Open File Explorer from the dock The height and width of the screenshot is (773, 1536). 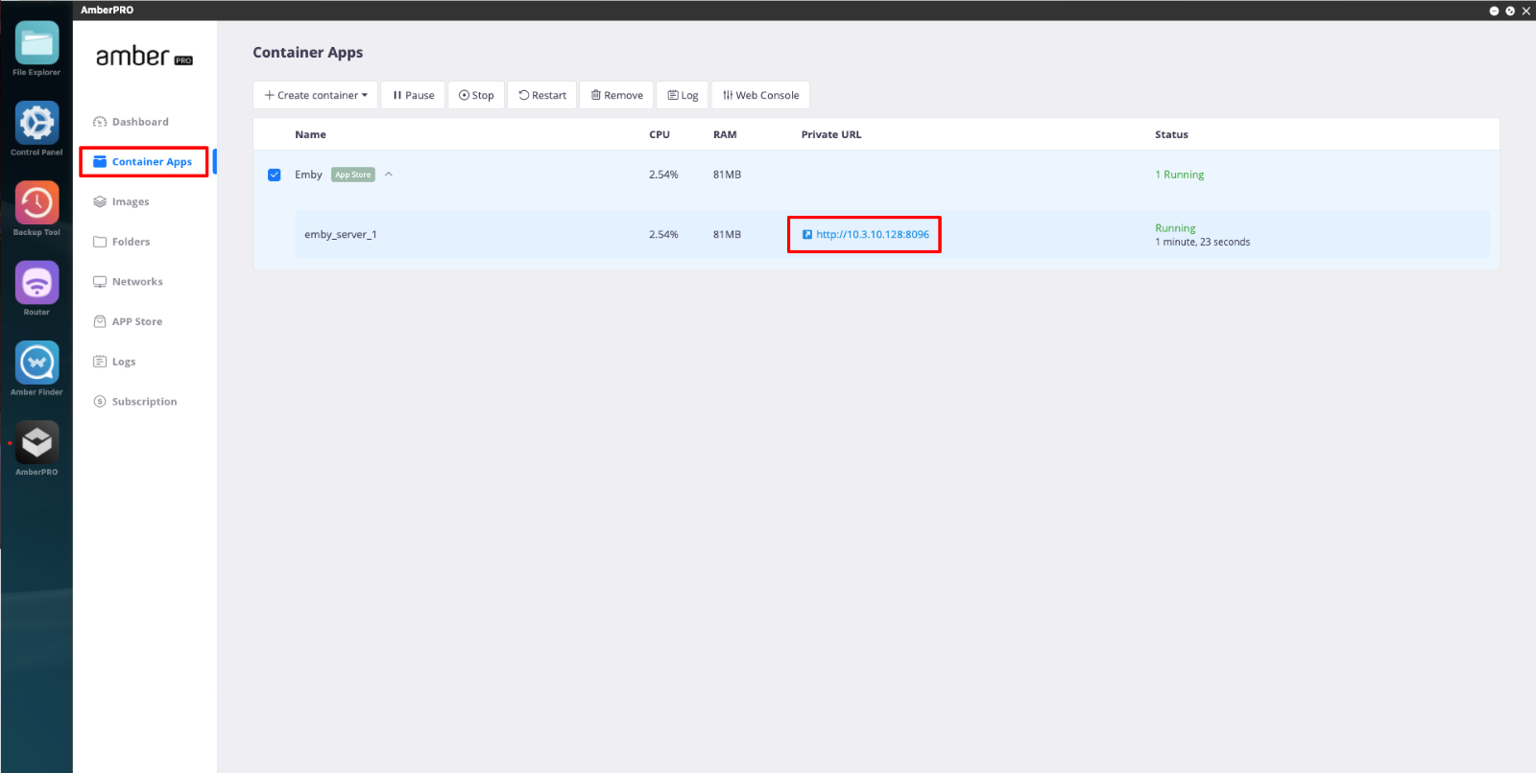36,43
